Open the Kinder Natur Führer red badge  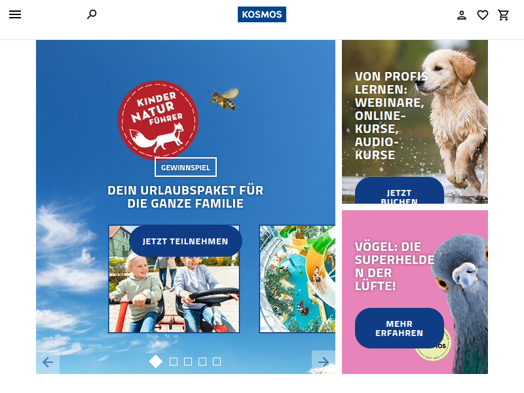[158, 121]
